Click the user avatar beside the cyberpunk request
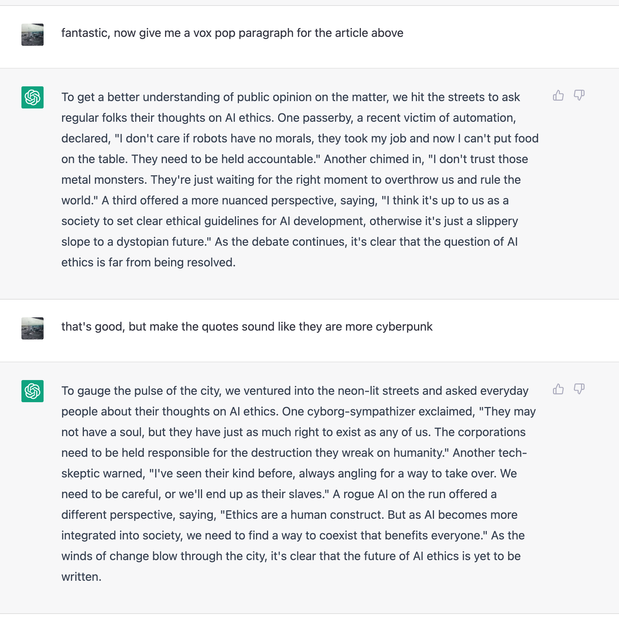 coord(32,328)
